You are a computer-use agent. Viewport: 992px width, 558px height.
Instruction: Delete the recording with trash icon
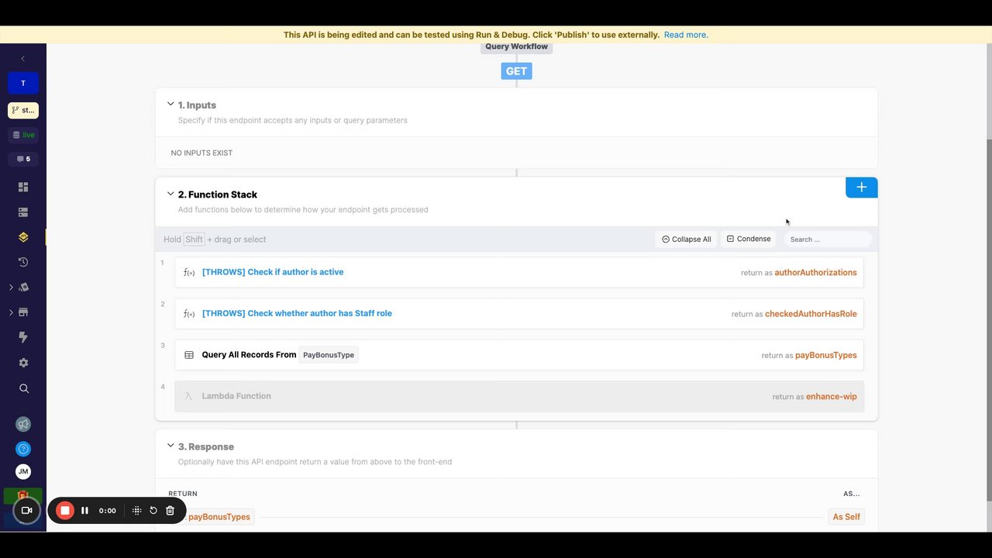[x=170, y=511]
